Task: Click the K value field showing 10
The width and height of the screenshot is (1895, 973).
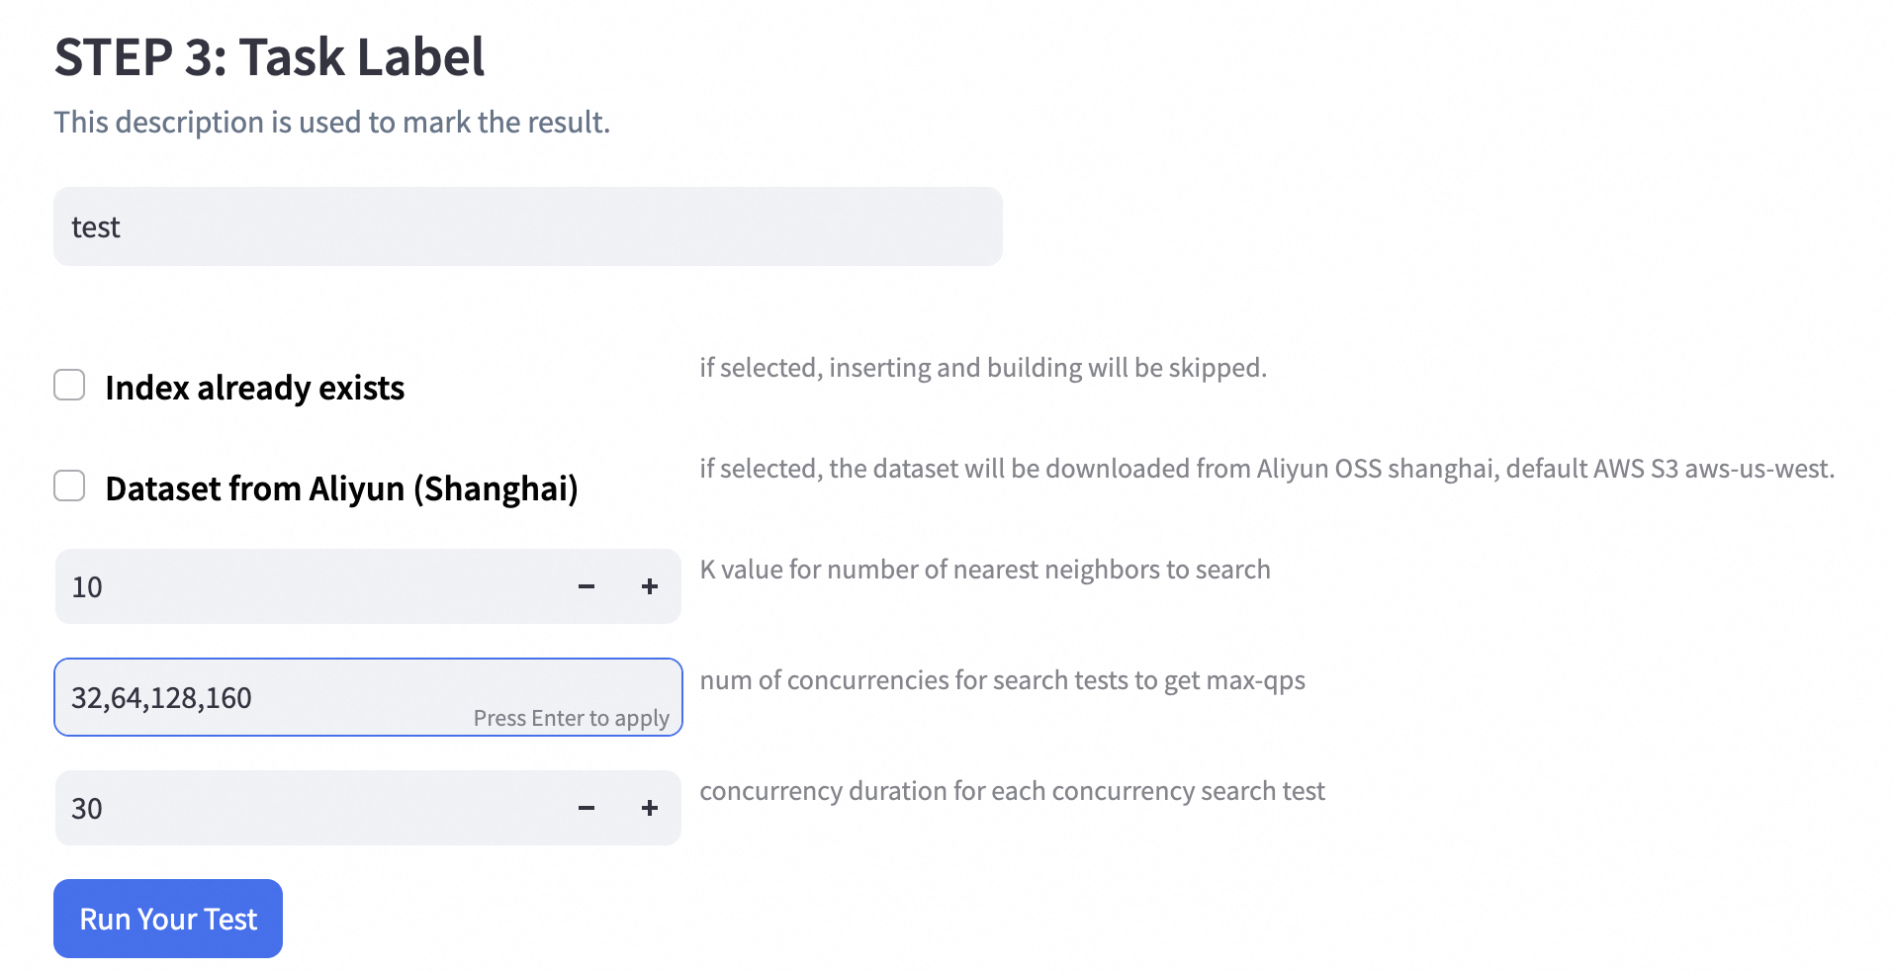Action: [x=307, y=586]
